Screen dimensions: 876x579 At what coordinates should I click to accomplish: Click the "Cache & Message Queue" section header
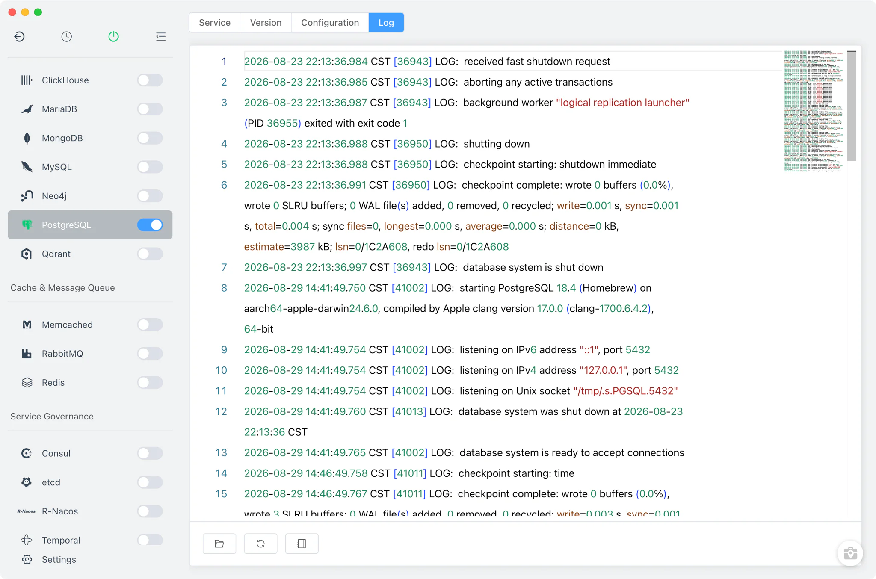point(62,287)
